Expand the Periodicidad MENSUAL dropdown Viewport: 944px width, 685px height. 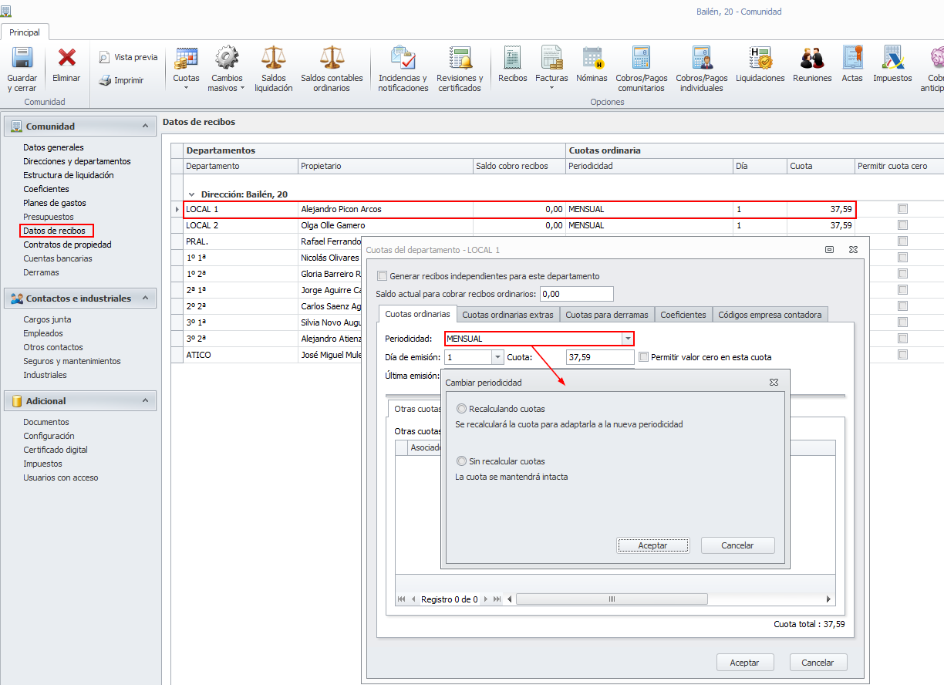628,339
